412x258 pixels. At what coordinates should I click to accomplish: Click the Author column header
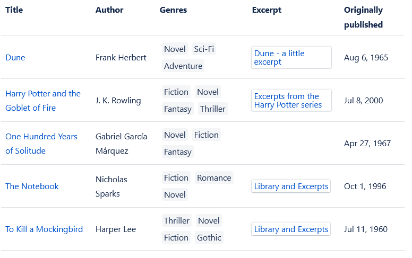coord(109,10)
